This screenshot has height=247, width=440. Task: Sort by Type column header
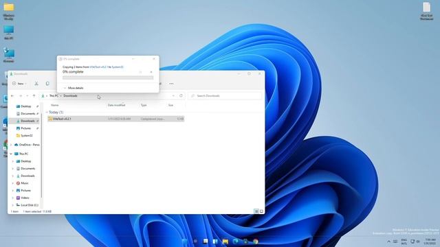pos(144,105)
